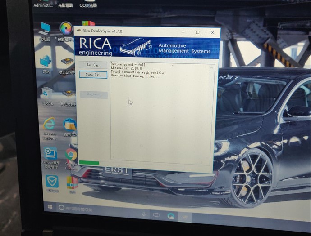Select the 光影看图 desktop label
311x236 pixels.
click(x=65, y=5)
